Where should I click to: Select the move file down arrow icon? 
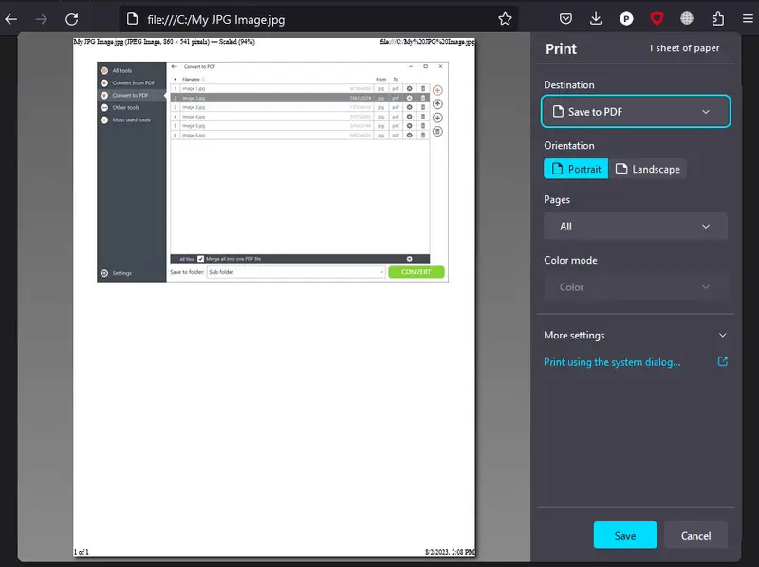click(x=435, y=119)
